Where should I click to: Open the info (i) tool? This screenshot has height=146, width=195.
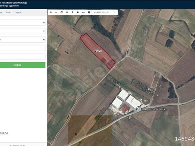pyautogui.click(x=72, y=12)
